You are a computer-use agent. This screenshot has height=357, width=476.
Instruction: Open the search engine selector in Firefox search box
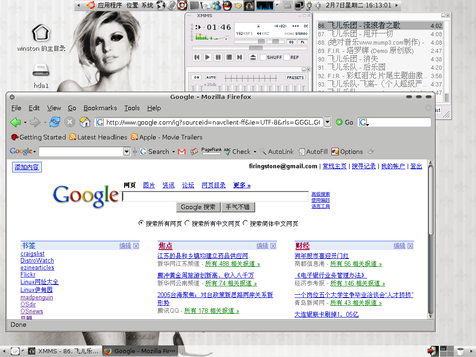(364, 122)
